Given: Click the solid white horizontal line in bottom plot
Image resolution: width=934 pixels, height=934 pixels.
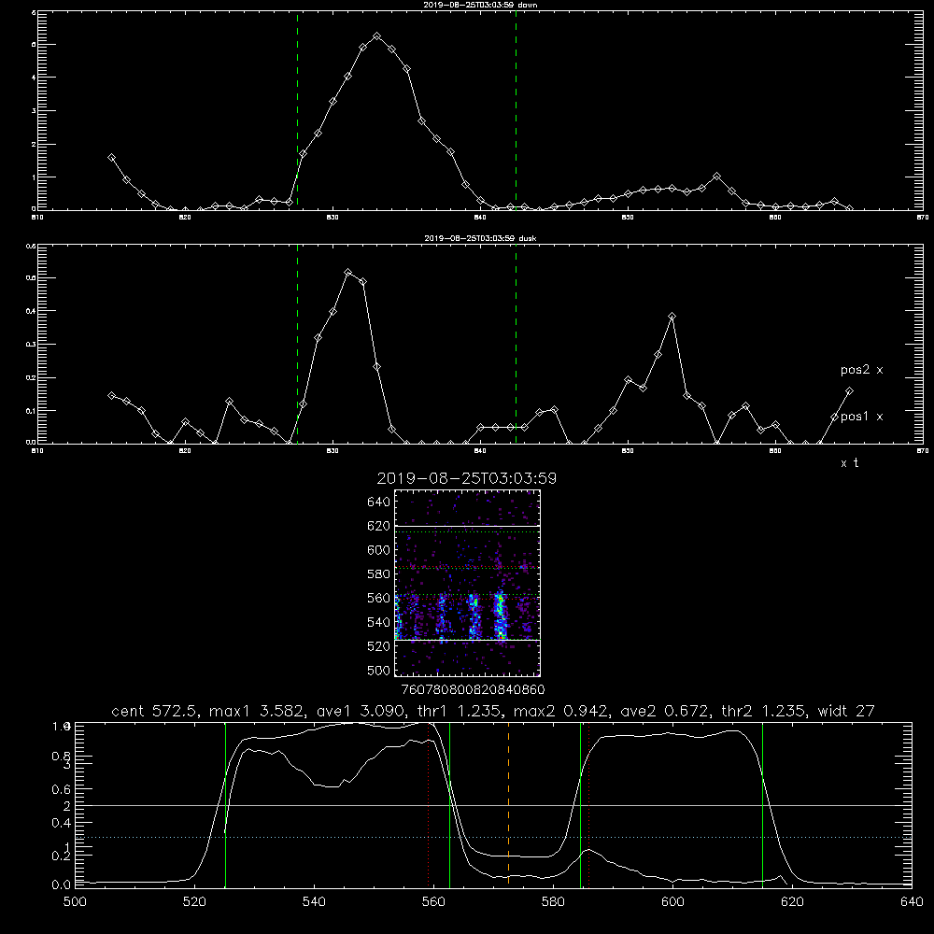Looking at the screenshot, I should pyautogui.click(x=493, y=805).
